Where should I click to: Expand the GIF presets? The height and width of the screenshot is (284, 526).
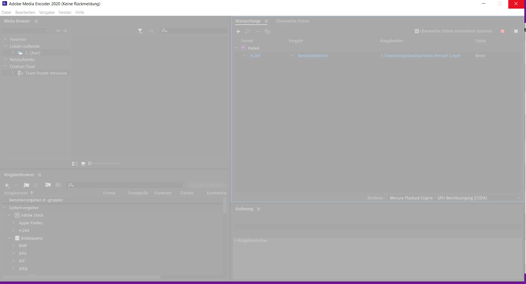pyautogui.click(x=13, y=261)
